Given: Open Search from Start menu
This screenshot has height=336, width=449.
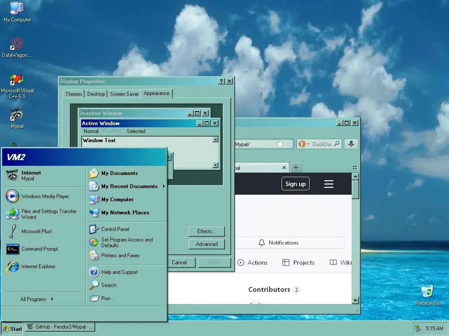Looking at the screenshot, I should (127, 285).
